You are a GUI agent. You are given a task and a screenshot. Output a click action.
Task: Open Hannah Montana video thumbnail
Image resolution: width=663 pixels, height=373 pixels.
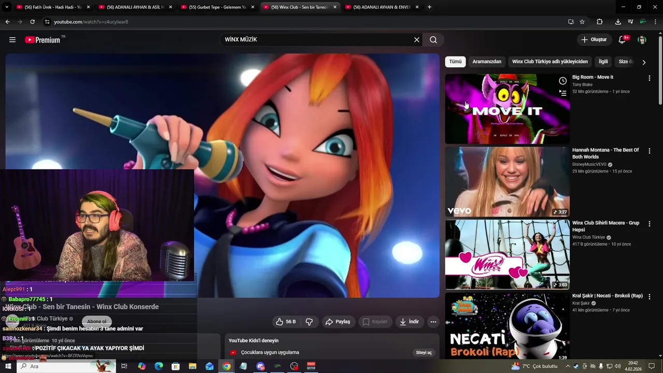(507, 182)
